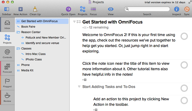Collapse Get Started with OmniFocus heading triangle
The height and width of the screenshot is (111, 192).
(x=74, y=22)
